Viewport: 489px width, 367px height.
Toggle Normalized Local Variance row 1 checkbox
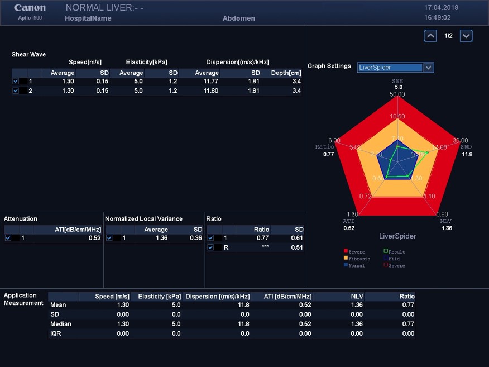tap(109, 238)
